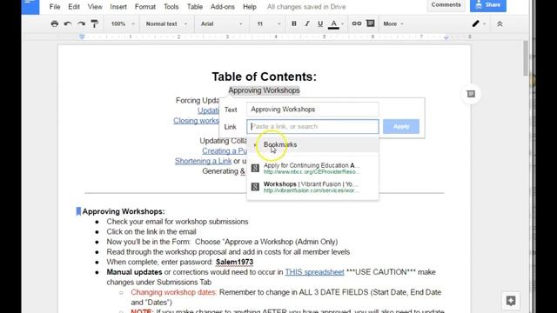Click the All changes saved in Drive text
This screenshot has width=557, height=313.
point(306,7)
